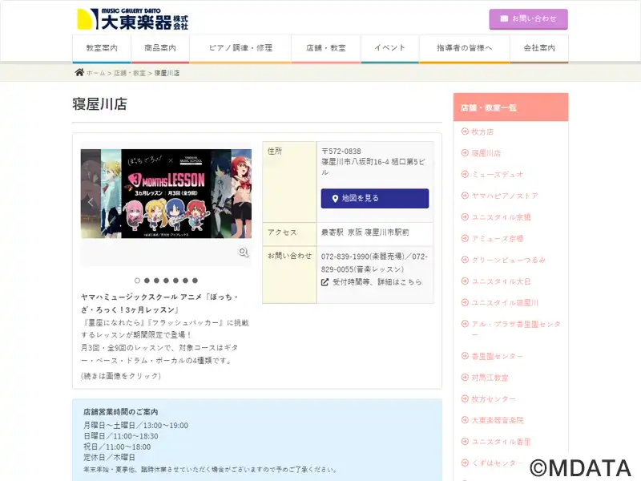The image size is (641, 481).
Task: Follow the 店舗・教室 breadcrumb link
Action: click(x=130, y=73)
